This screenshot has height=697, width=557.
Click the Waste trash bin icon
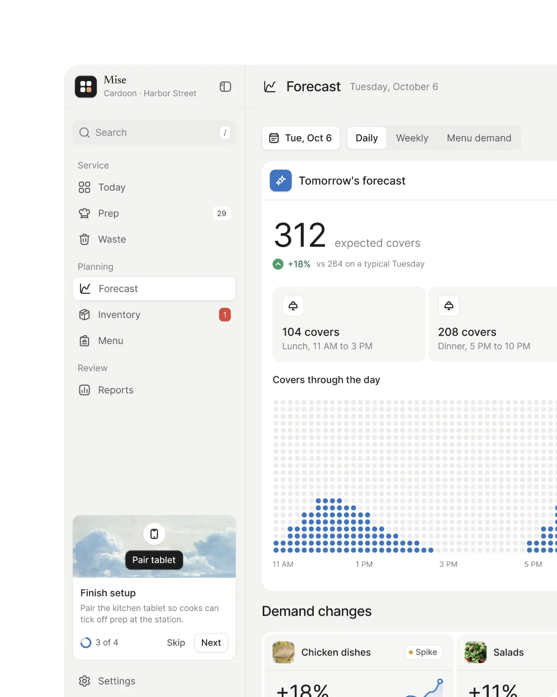coord(84,239)
